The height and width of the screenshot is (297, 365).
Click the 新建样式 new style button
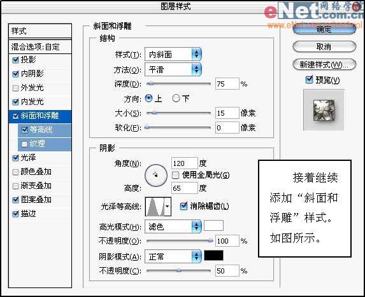[x=324, y=64]
